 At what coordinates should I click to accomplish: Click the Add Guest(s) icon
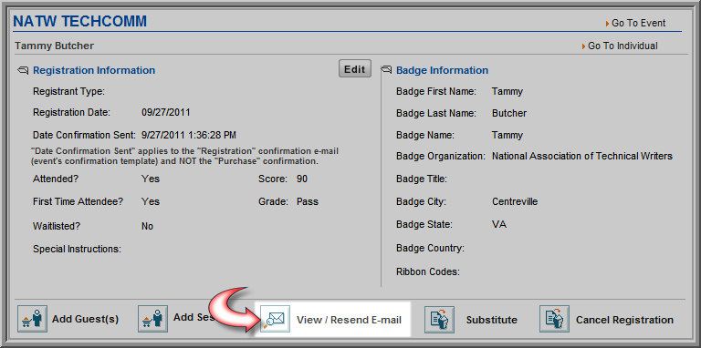33,319
